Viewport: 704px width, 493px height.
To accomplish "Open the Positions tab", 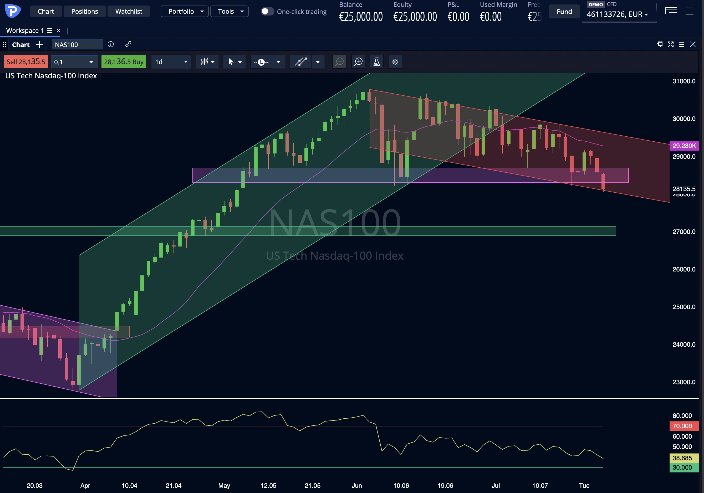I will coord(85,11).
